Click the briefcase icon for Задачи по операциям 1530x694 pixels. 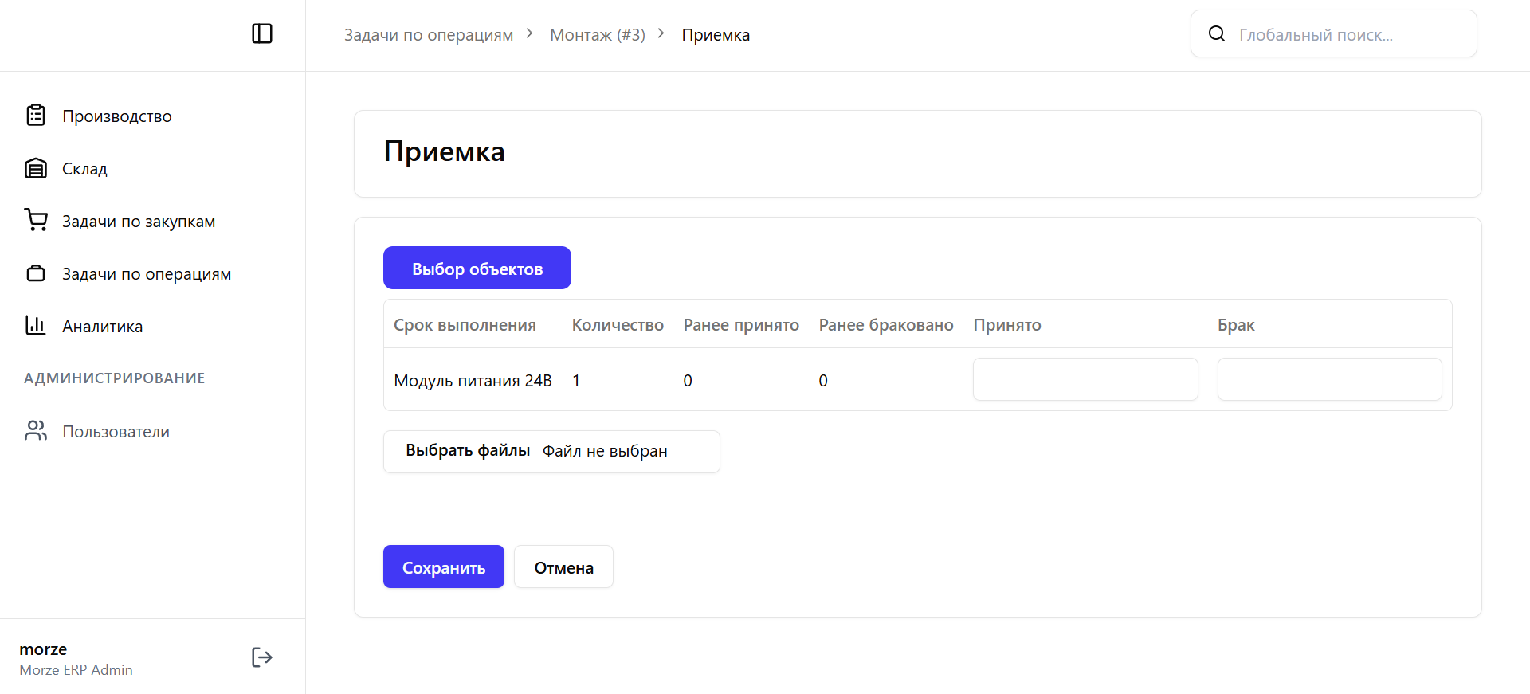(36, 273)
